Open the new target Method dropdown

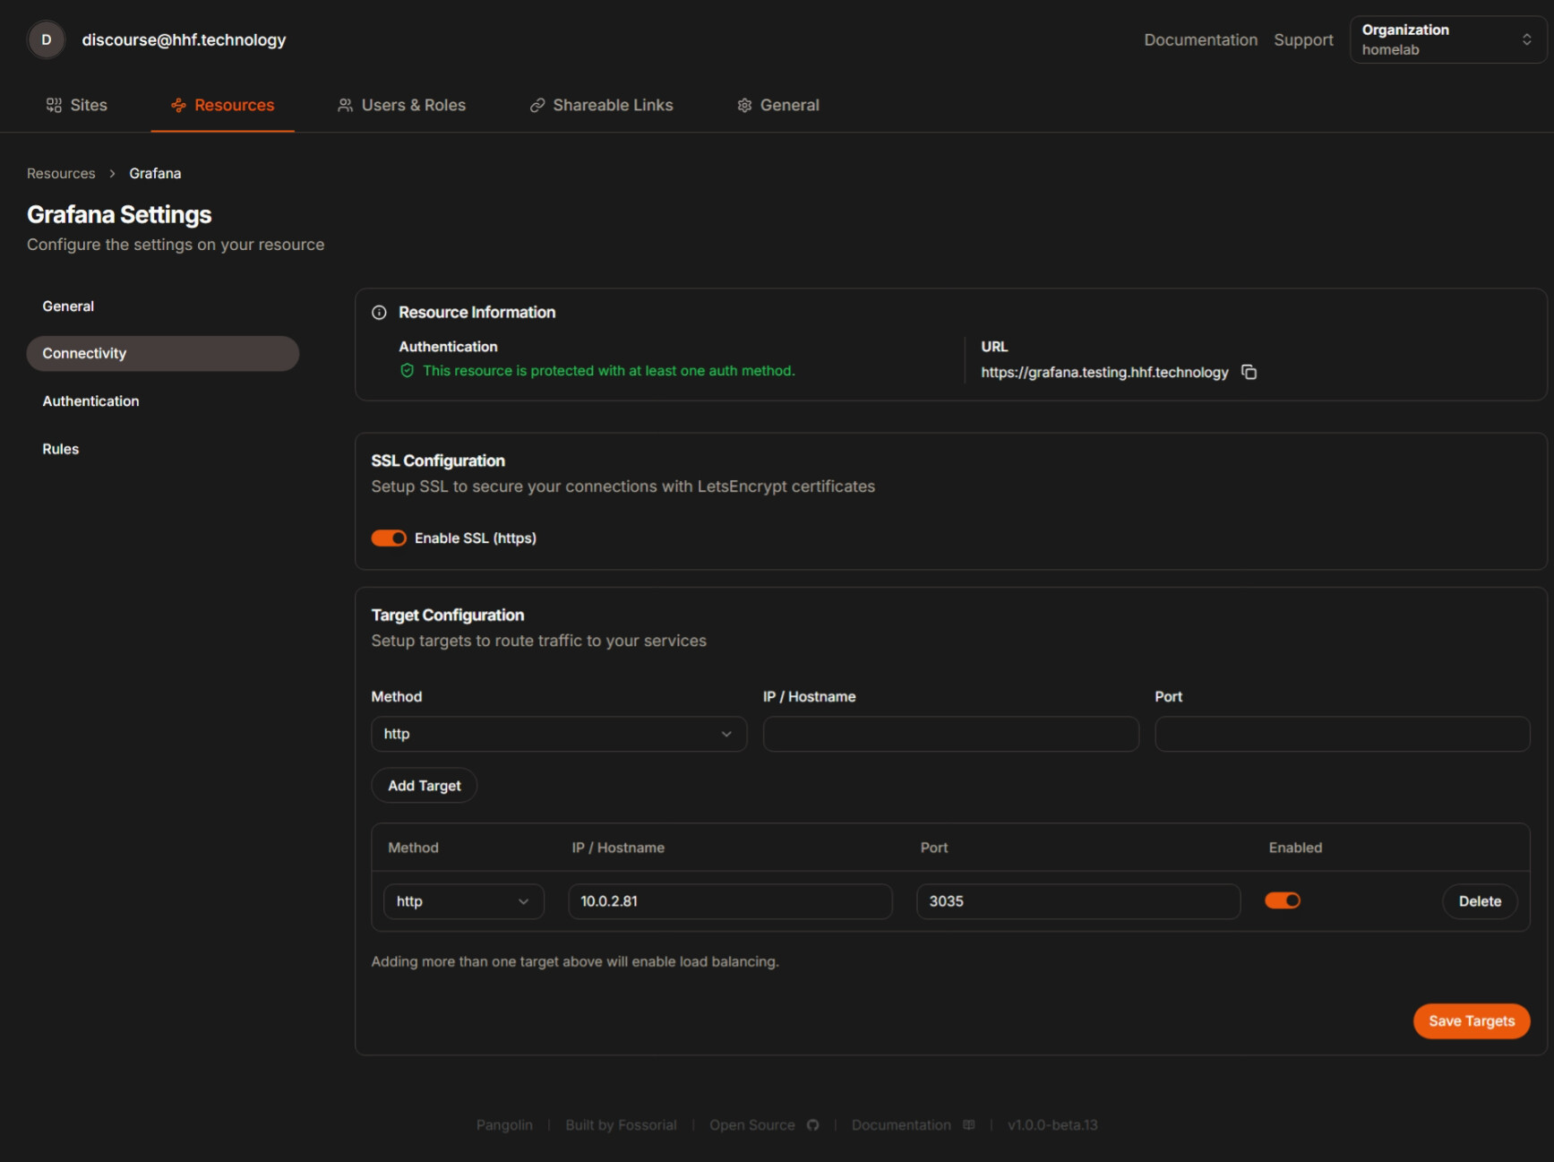(x=559, y=734)
